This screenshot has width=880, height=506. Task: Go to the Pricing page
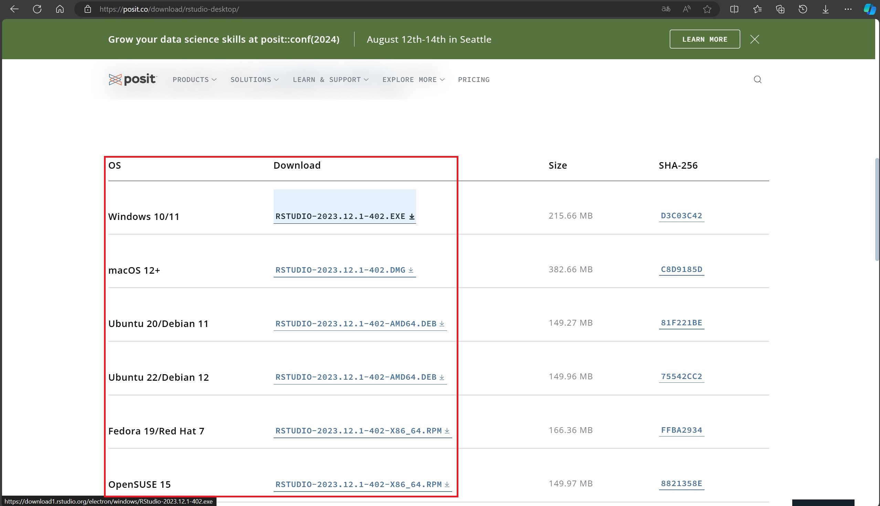click(x=474, y=80)
